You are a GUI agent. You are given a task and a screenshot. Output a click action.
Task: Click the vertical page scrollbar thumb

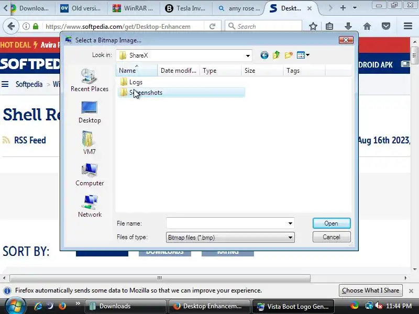click(414, 55)
